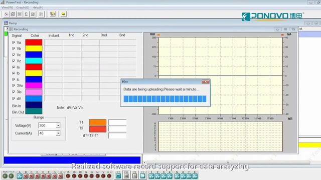The height and width of the screenshot is (180, 321).
Task: Click binary output 4 icon
Action: [x=170, y=176]
